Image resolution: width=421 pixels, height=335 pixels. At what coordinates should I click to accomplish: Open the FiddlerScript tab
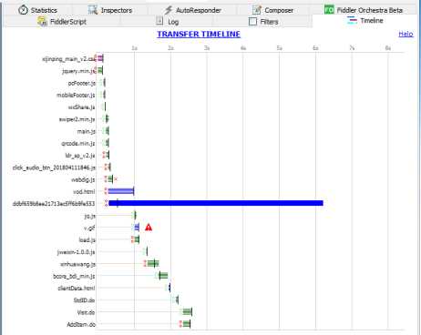coord(62,22)
